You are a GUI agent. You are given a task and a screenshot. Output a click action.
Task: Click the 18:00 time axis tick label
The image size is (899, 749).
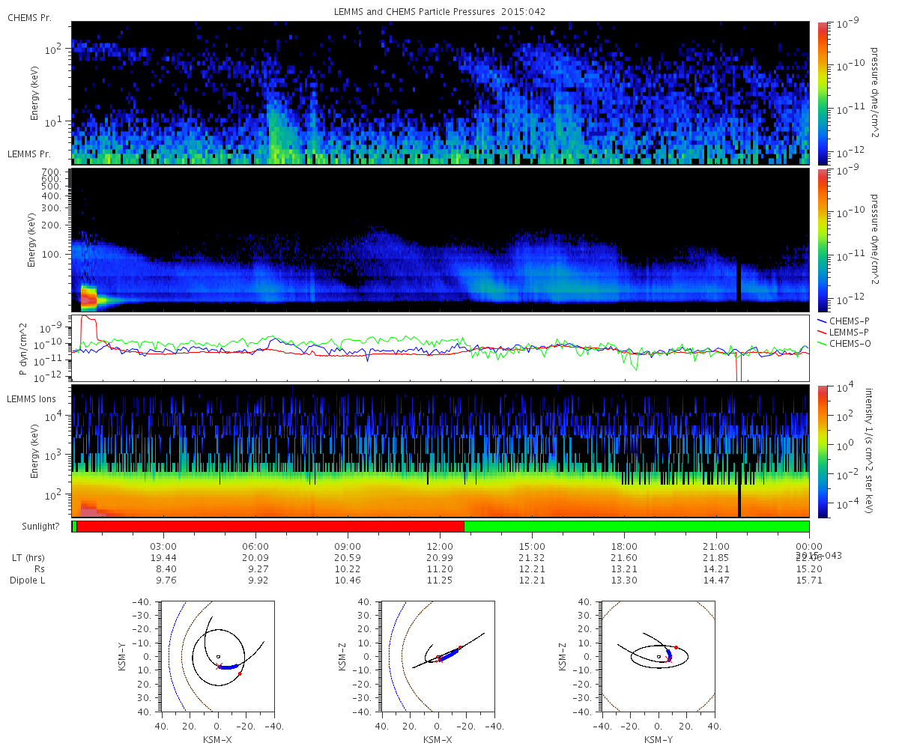624,546
